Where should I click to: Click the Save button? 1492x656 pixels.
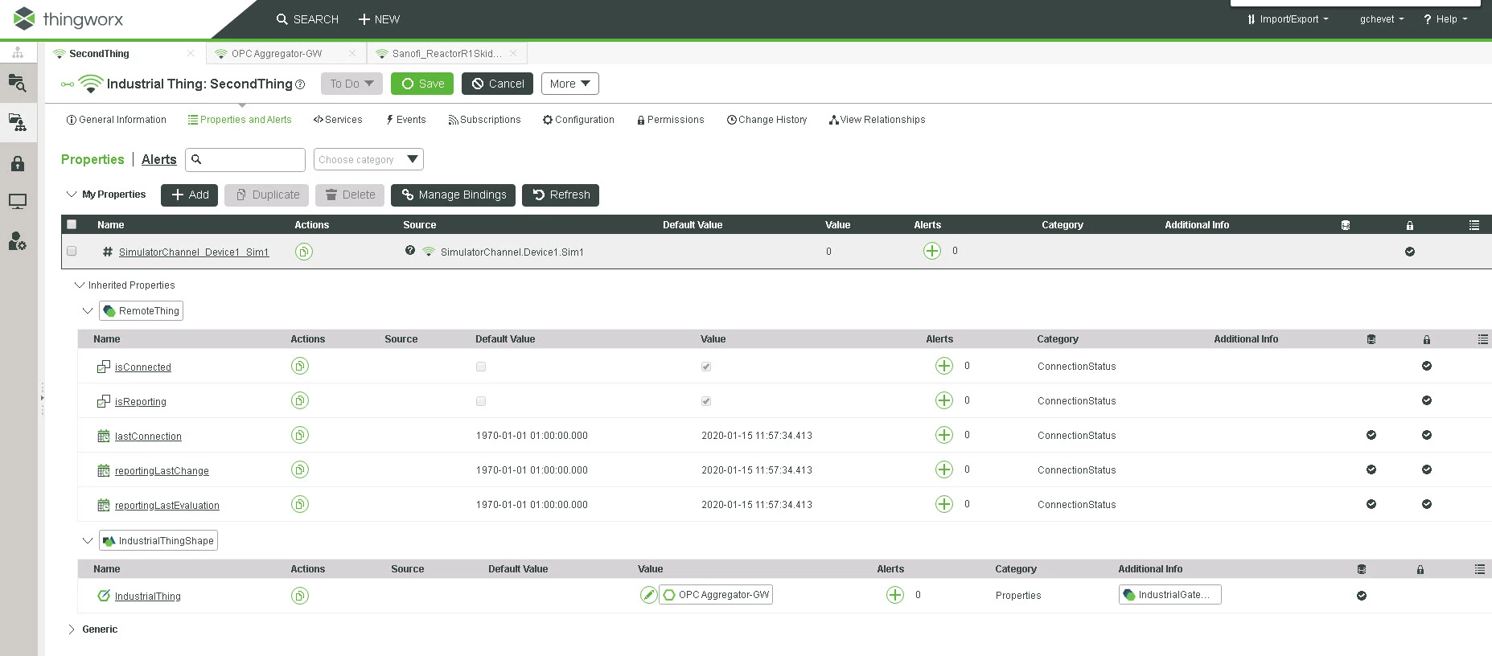pyautogui.click(x=422, y=84)
